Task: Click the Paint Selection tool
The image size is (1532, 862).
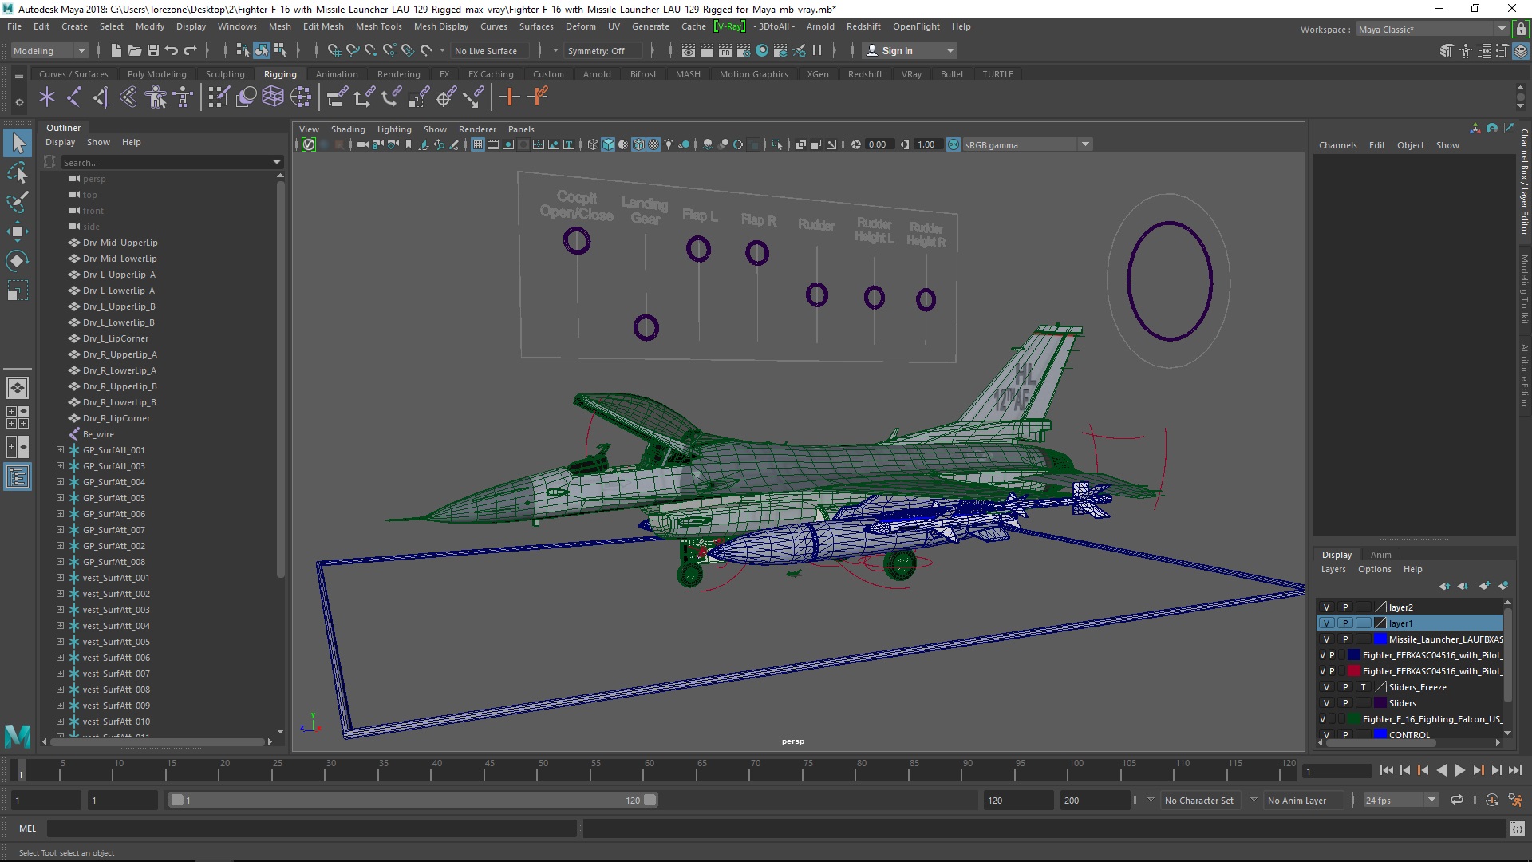Action: pyautogui.click(x=18, y=201)
